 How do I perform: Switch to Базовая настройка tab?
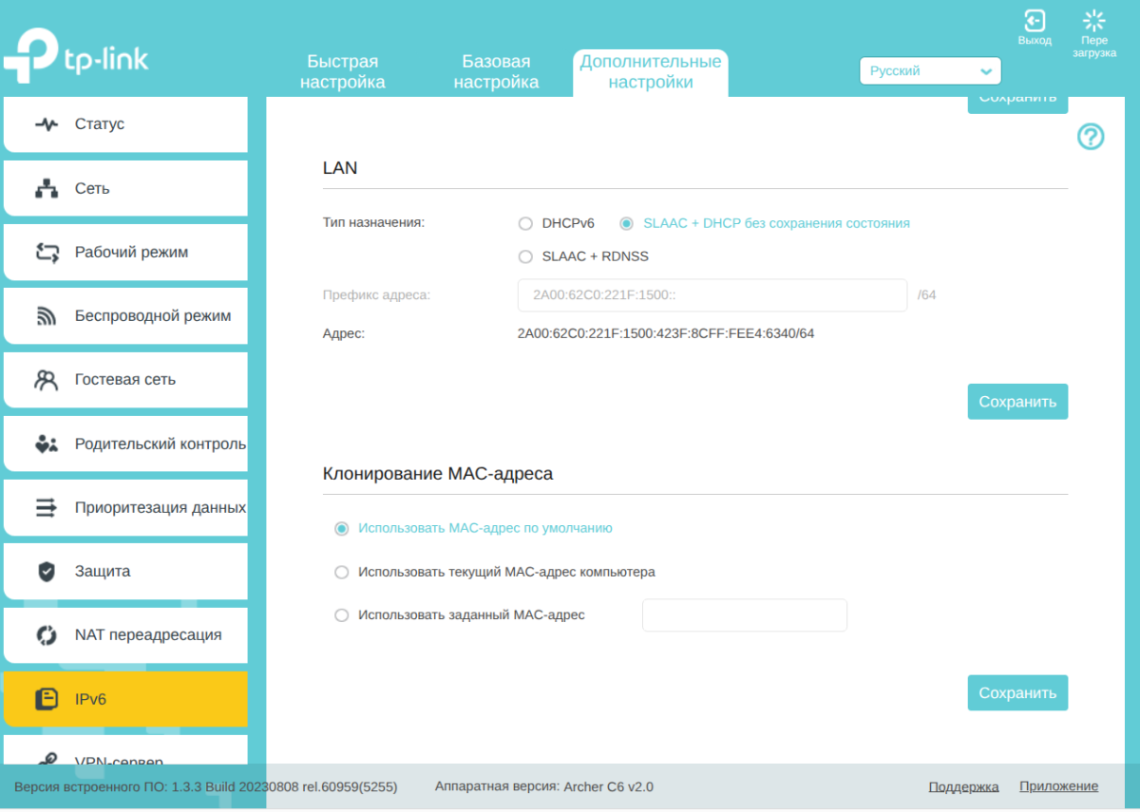496,72
